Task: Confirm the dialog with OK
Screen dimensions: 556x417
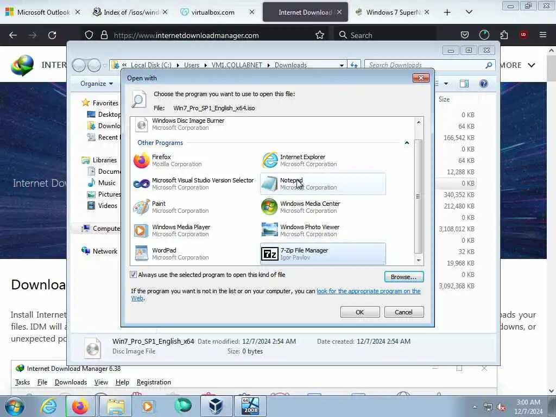Action: point(360,312)
